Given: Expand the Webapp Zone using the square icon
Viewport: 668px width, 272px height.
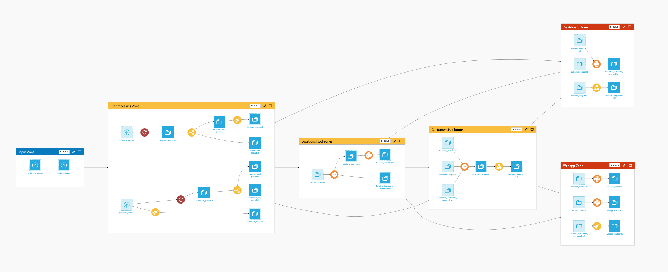Looking at the screenshot, I should click(x=630, y=165).
